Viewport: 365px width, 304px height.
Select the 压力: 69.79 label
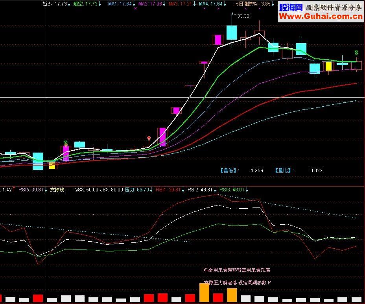(x=137, y=190)
